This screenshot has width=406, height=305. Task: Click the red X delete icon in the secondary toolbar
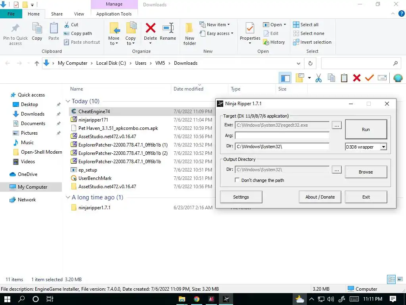pyautogui.click(x=356, y=78)
